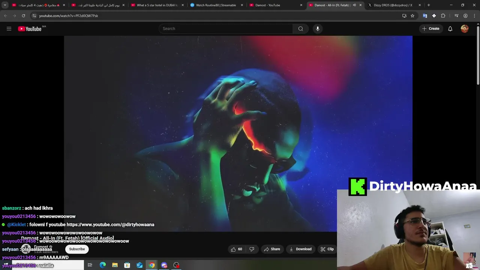Viewport: 480px width, 270px height.
Task: Expand the Chrome tab search dropdown
Action: coord(5,5)
